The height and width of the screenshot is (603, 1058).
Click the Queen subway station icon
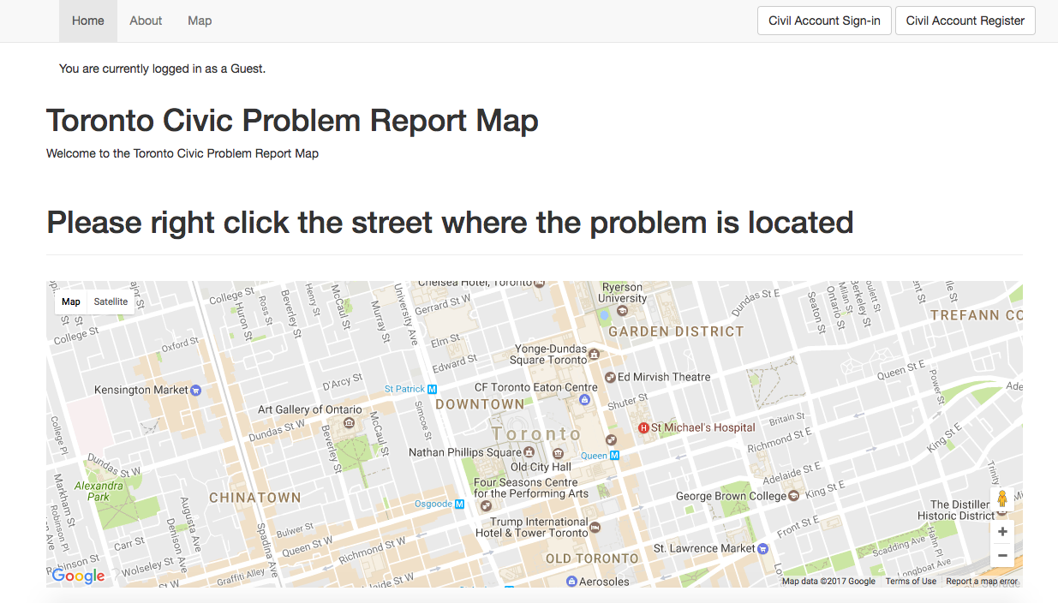coord(614,456)
